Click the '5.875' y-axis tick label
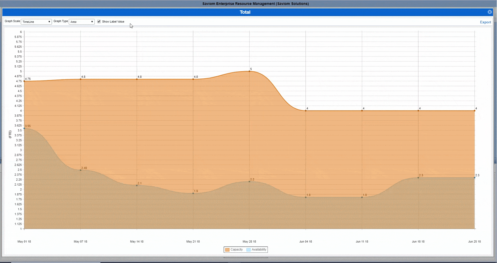 [x=18, y=37]
